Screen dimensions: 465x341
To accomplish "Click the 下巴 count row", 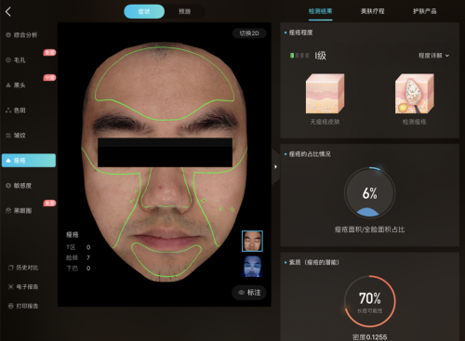I will coord(78,269).
